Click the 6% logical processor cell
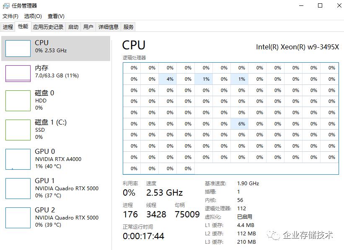This screenshot has height=250, width=344. (x=242, y=124)
